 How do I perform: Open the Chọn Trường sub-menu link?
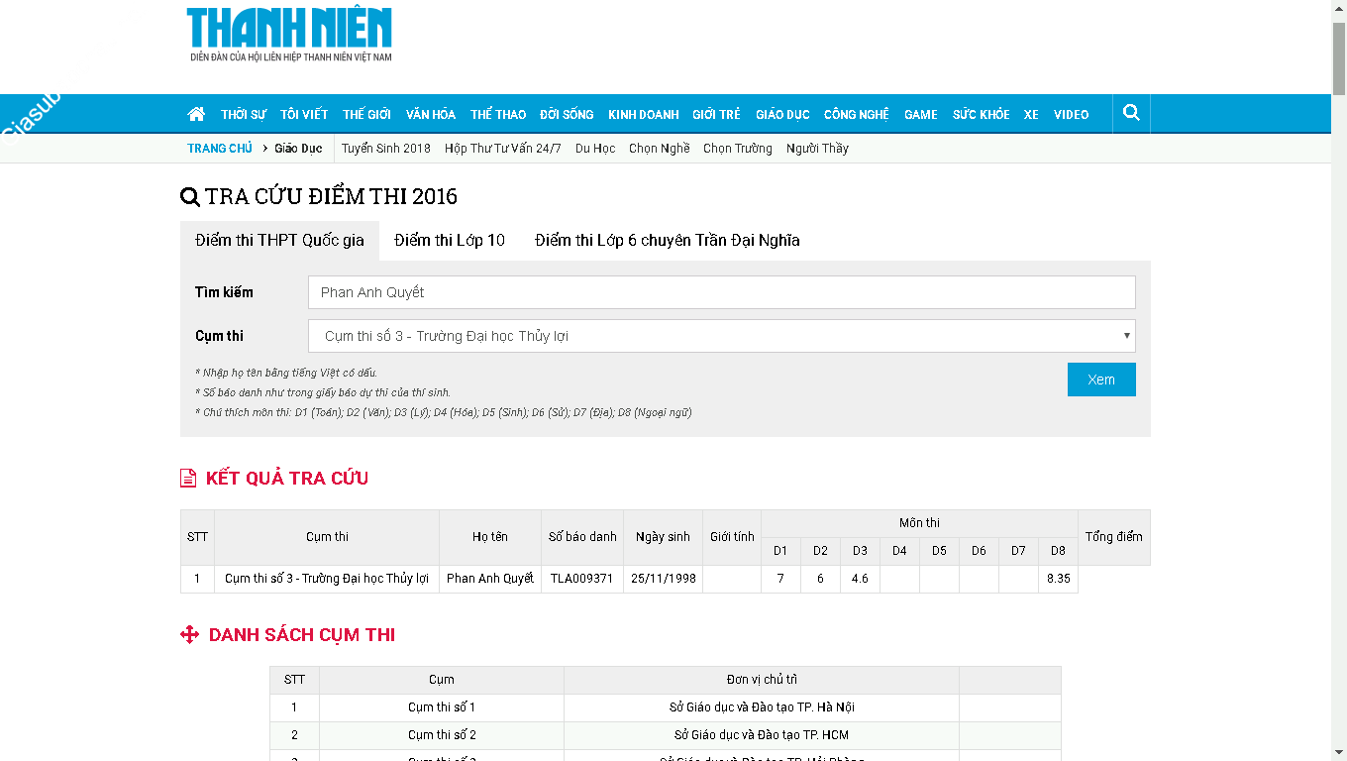pyautogui.click(x=738, y=149)
